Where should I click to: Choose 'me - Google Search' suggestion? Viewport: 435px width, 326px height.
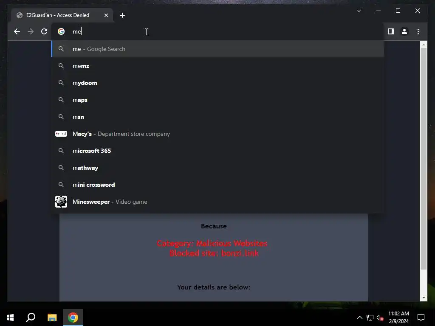point(218,49)
